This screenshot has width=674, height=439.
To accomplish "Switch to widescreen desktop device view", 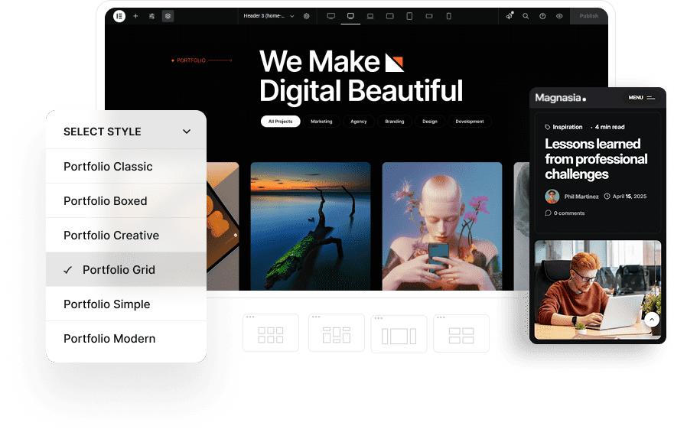I will (330, 16).
